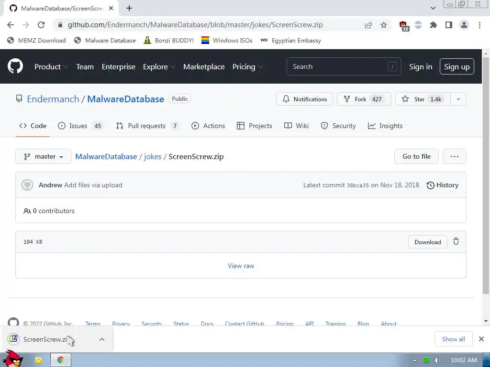Click the site lock icon in address bar
490x367 pixels.
point(60,25)
